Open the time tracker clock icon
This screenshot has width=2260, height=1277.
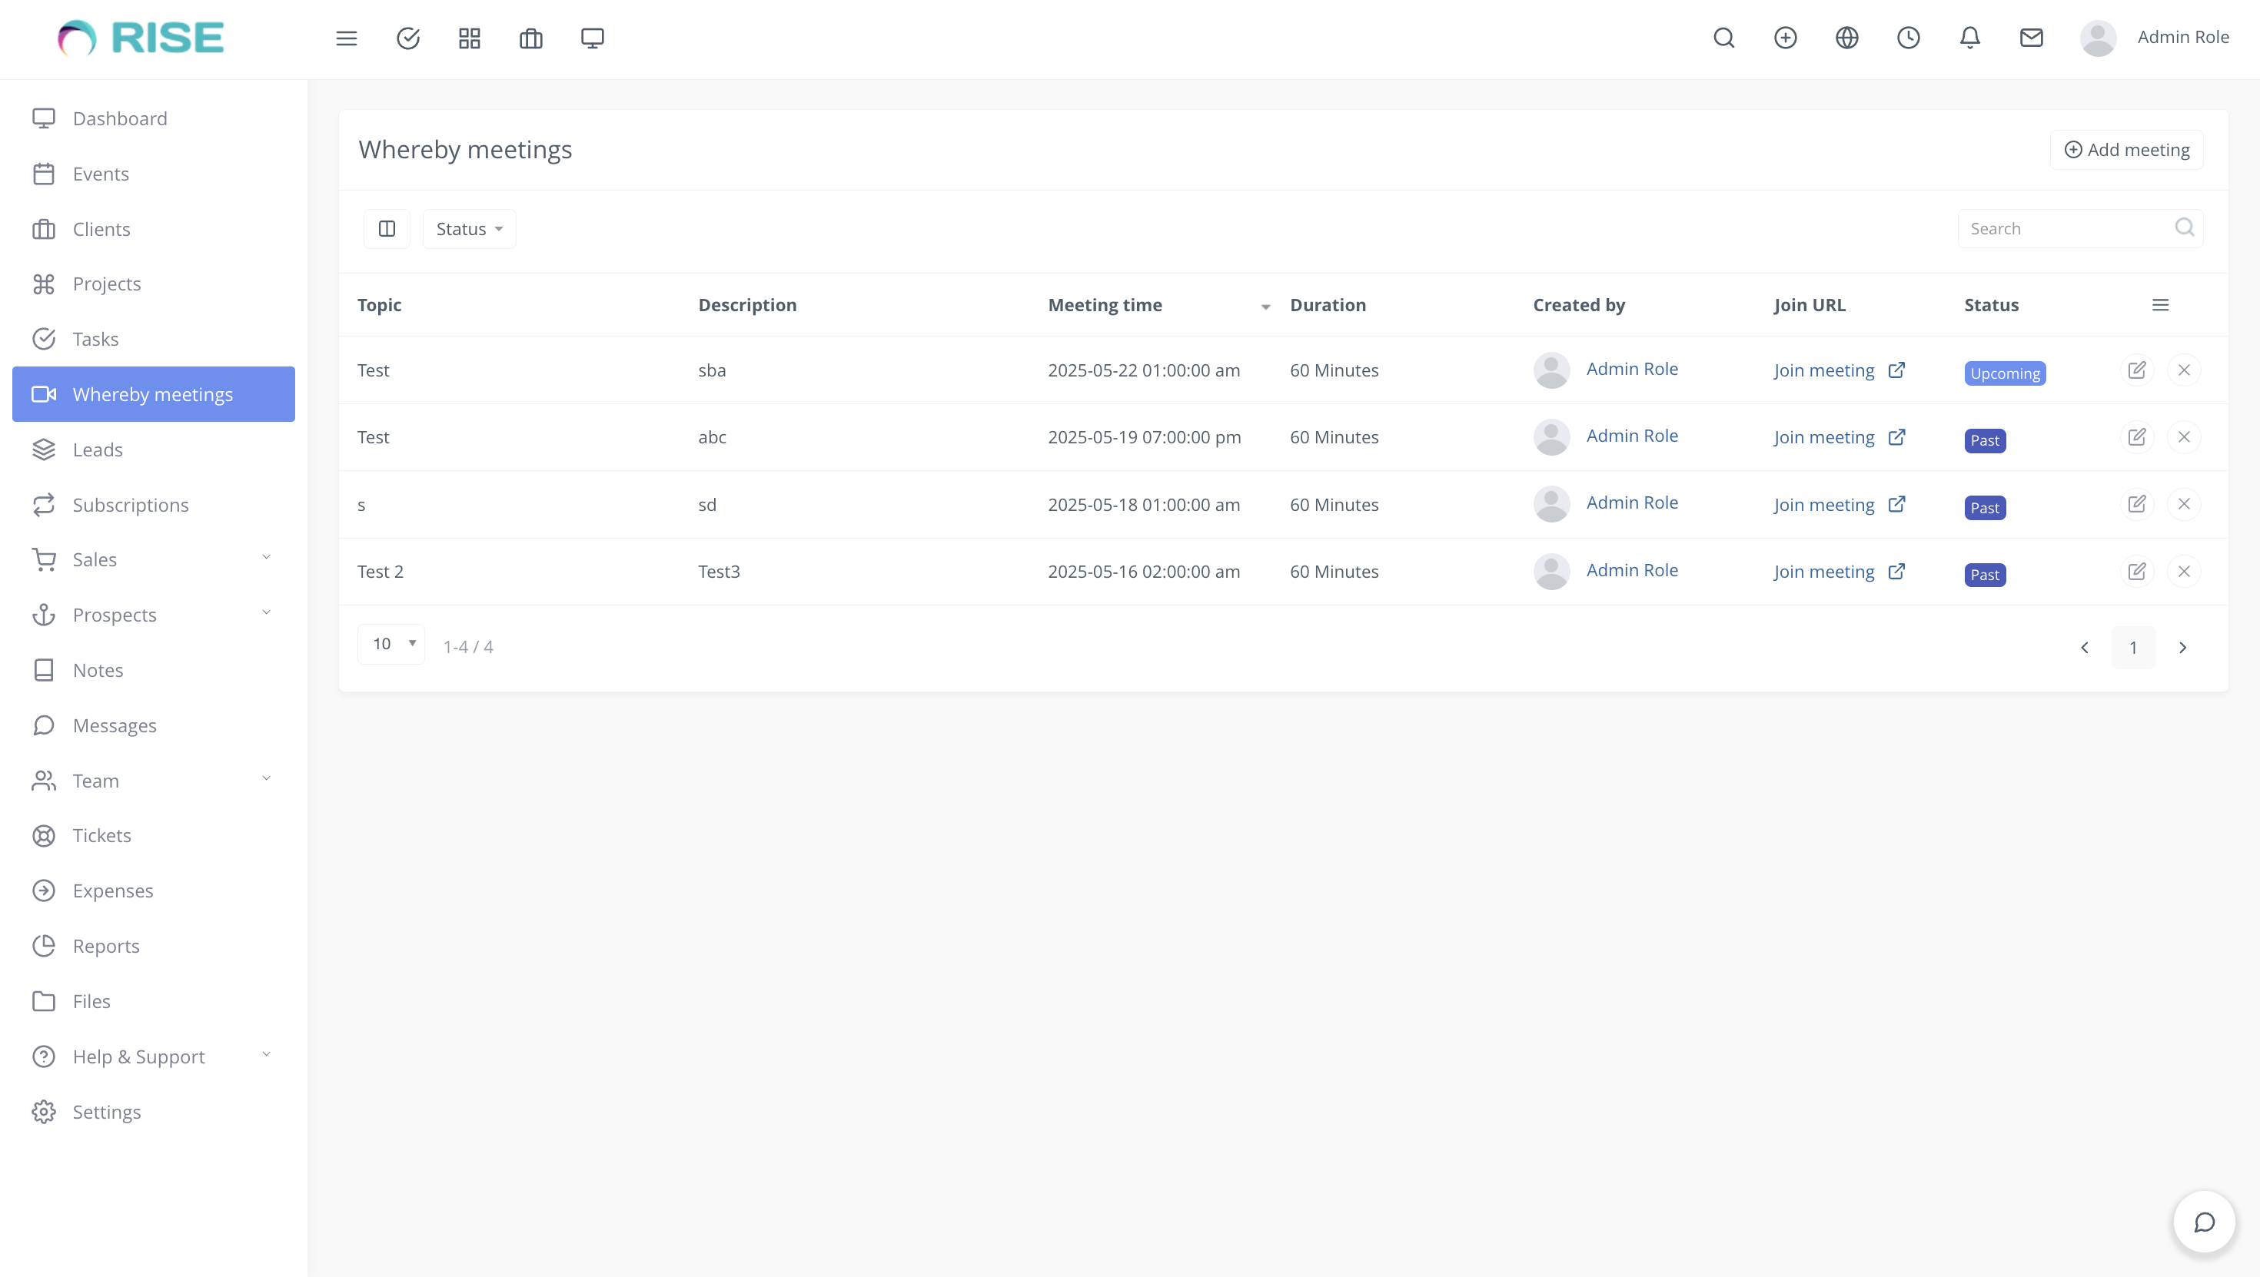pos(1908,38)
